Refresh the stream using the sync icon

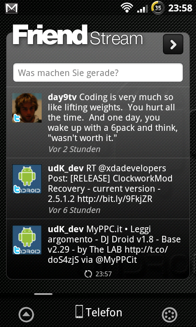point(88,274)
